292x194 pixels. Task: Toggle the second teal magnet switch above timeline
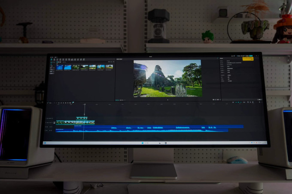[x=239, y=102]
